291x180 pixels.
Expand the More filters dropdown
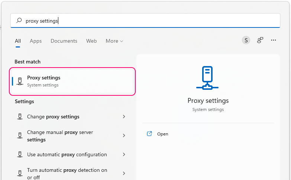114,41
